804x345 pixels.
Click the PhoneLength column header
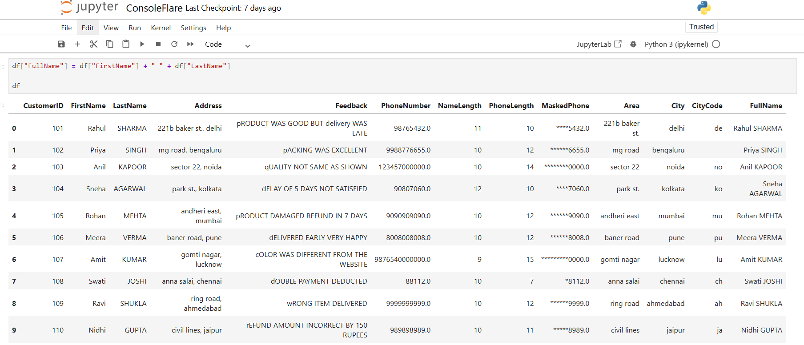coord(511,105)
